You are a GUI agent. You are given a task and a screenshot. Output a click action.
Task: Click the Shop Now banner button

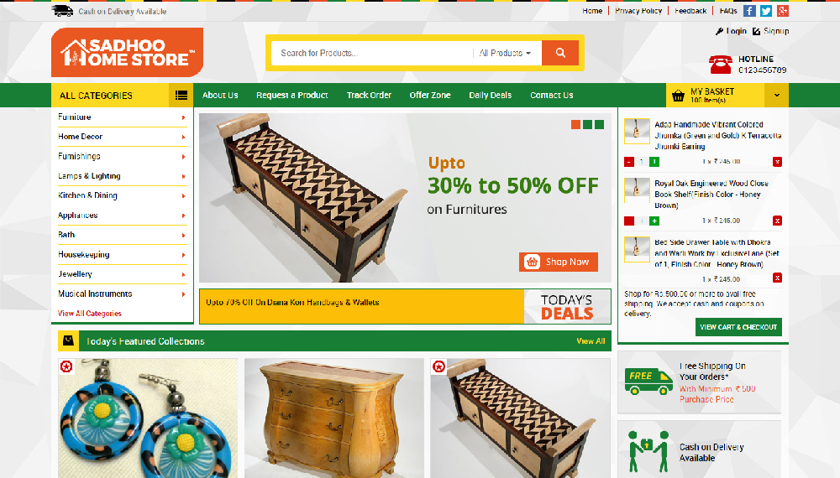(x=559, y=262)
